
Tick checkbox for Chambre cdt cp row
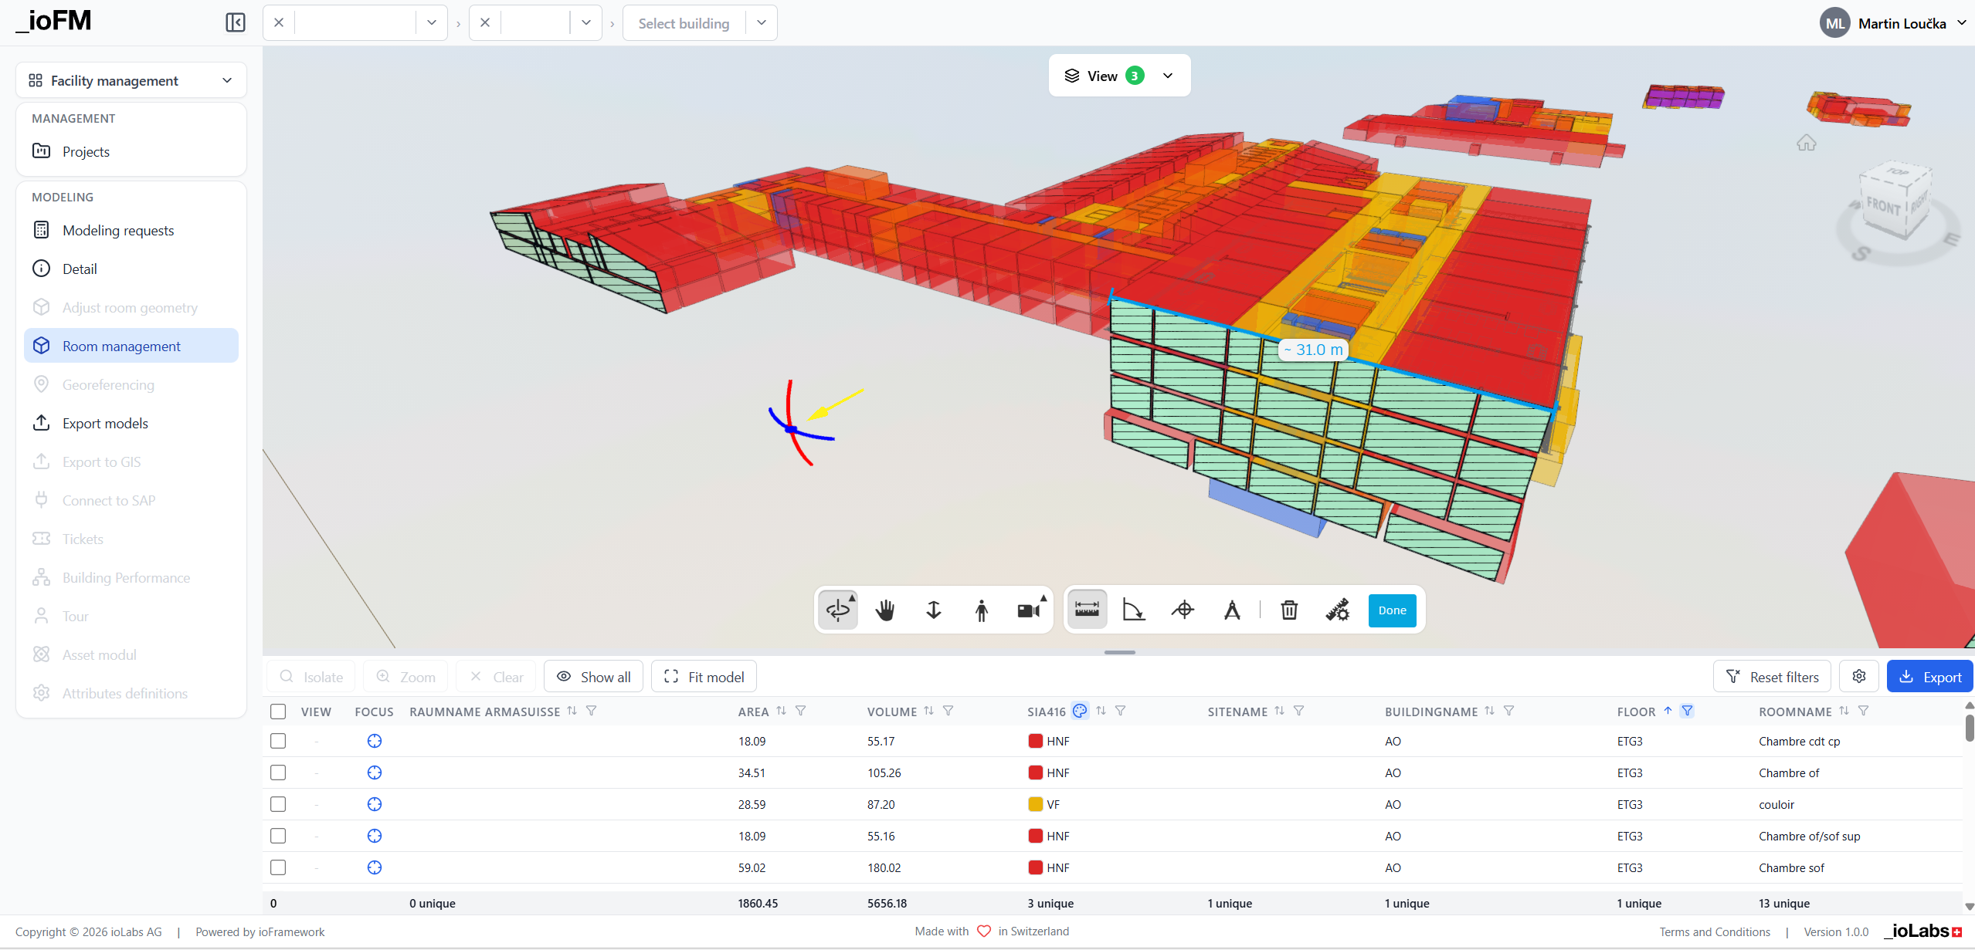[278, 741]
